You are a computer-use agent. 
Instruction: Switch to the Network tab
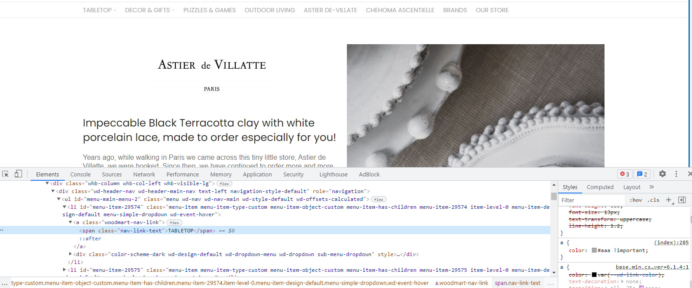point(144,174)
